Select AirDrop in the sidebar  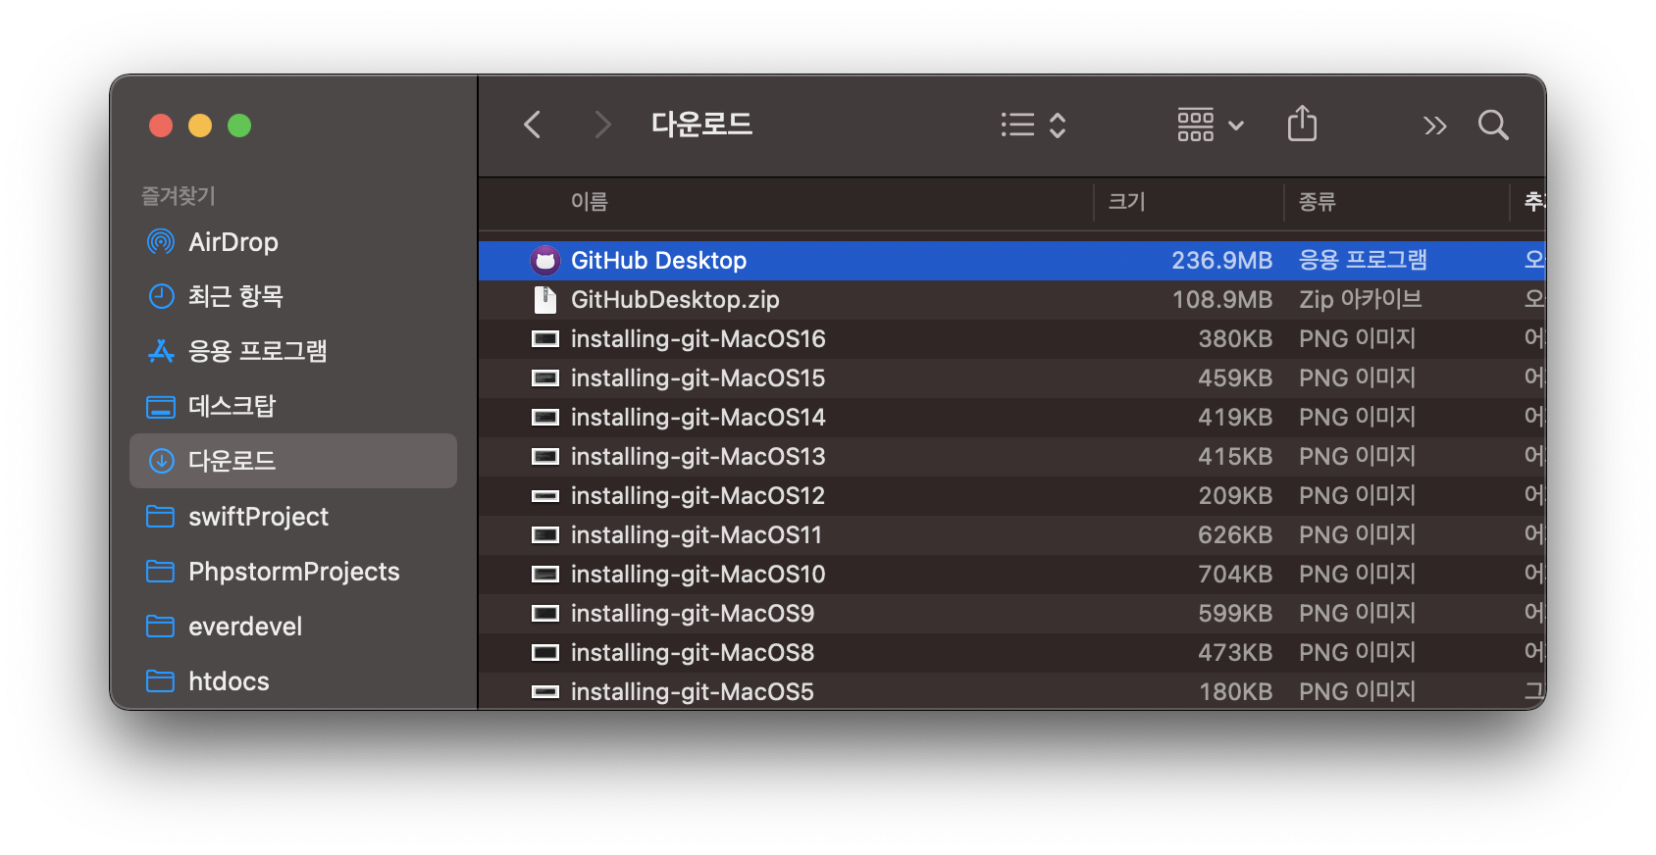point(292,241)
